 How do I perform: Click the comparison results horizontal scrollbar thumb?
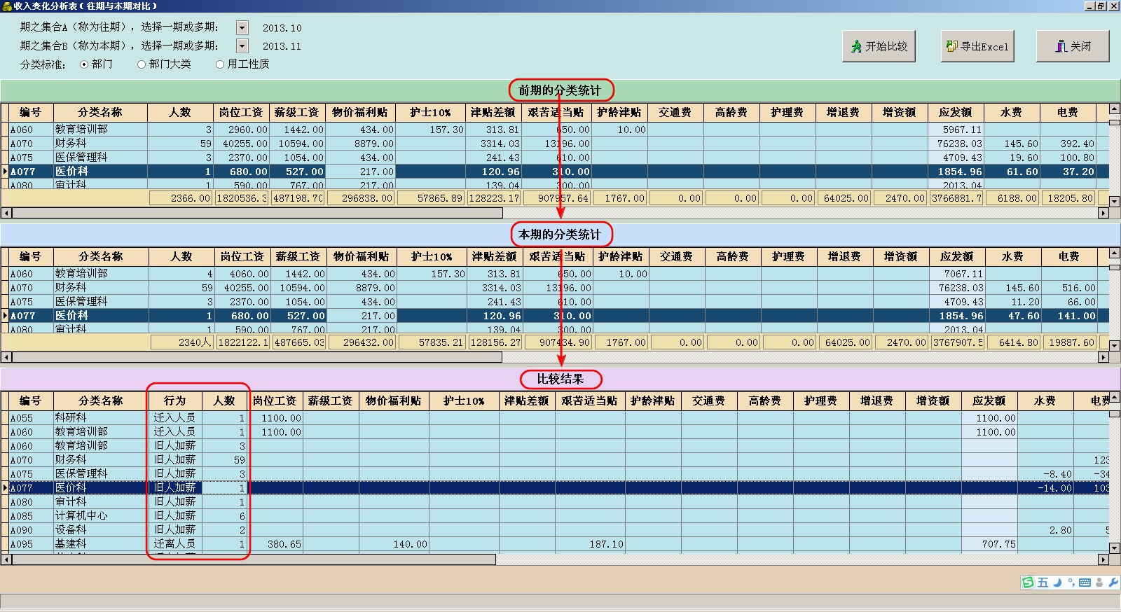[254, 559]
